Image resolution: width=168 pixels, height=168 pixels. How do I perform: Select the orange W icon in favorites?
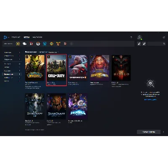pos(58,44)
